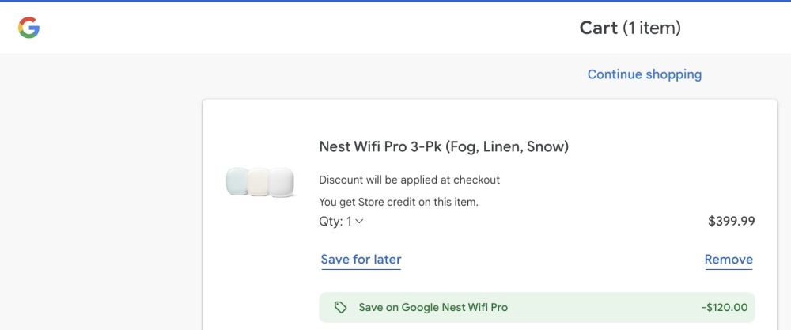Click the Linen router in the middle
The width and height of the screenshot is (791, 330).
pyautogui.click(x=259, y=183)
